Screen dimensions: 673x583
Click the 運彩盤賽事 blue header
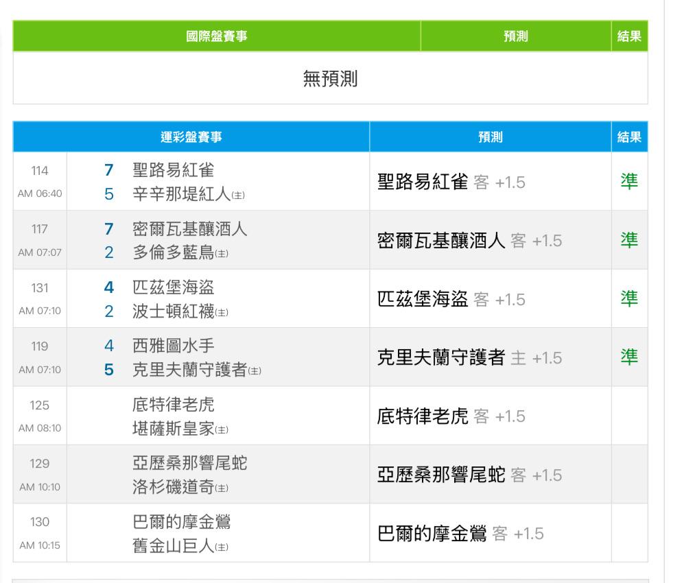click(x=191, y=137)
